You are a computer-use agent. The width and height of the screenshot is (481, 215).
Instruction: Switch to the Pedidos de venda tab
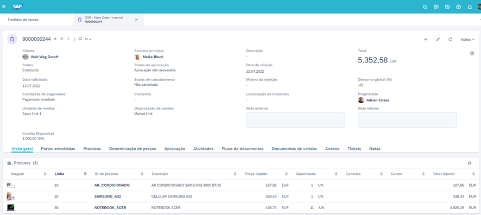click(23, 20)
